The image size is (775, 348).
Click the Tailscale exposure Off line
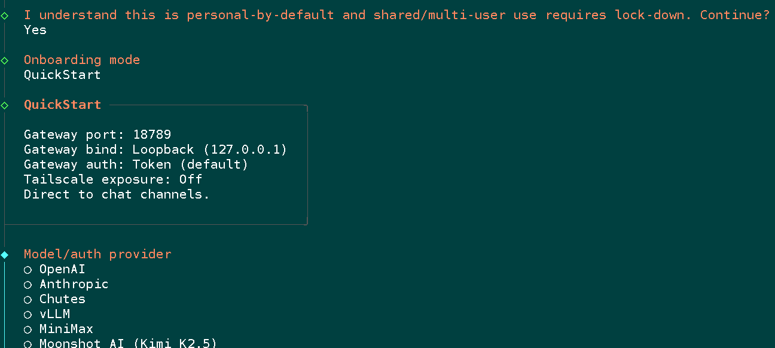[x=113, y=179]
